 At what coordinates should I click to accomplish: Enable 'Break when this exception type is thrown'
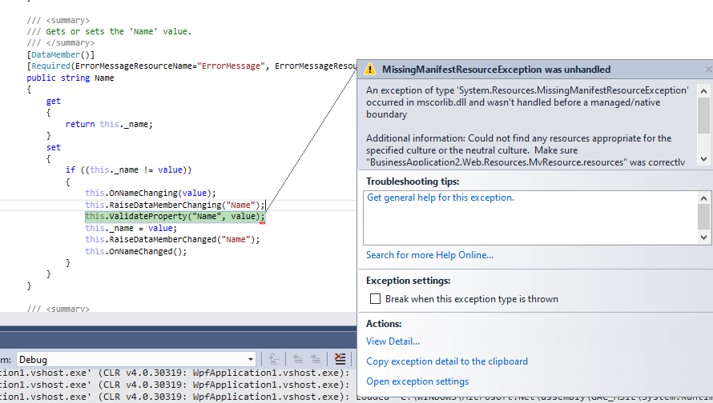point(375,298)
